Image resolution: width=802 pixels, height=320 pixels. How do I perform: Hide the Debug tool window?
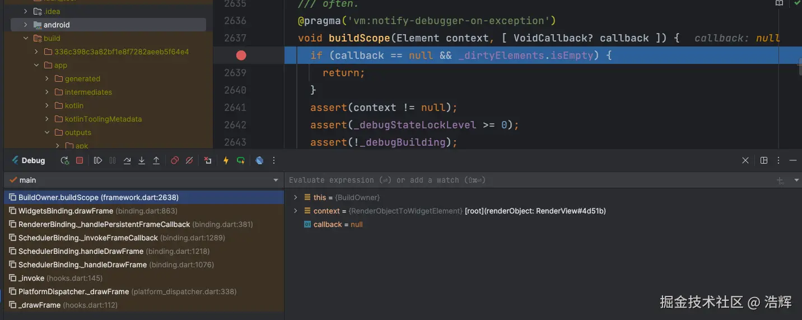coord(793,160)
